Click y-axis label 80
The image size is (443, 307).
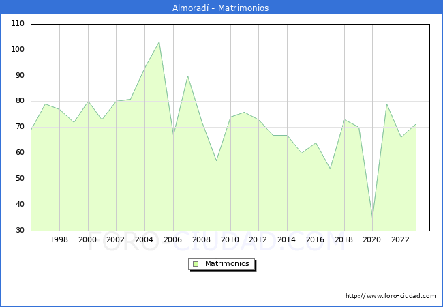[x=20, y=101]
